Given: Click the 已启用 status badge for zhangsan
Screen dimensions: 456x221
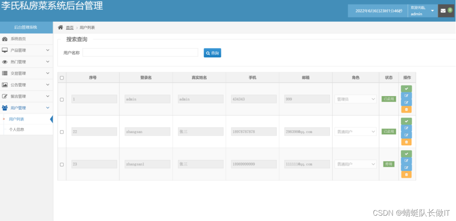Looking at the screenshot, I should (389, 132).
